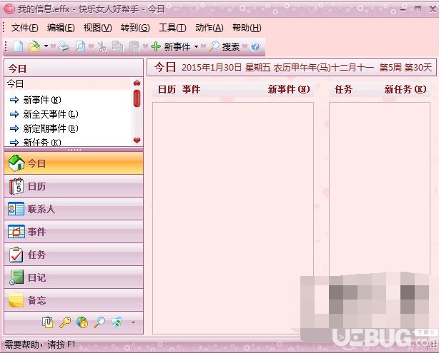Expand the Open folder dropdown arrow
439x353 pixels.
tap(46, 46)
